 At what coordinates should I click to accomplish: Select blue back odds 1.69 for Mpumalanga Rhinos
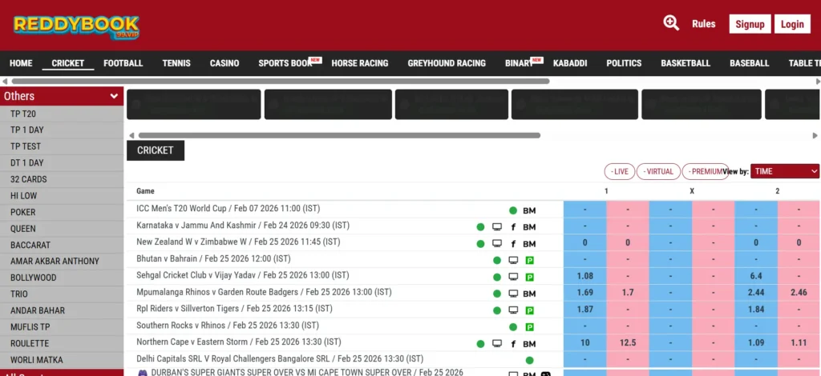584,293
